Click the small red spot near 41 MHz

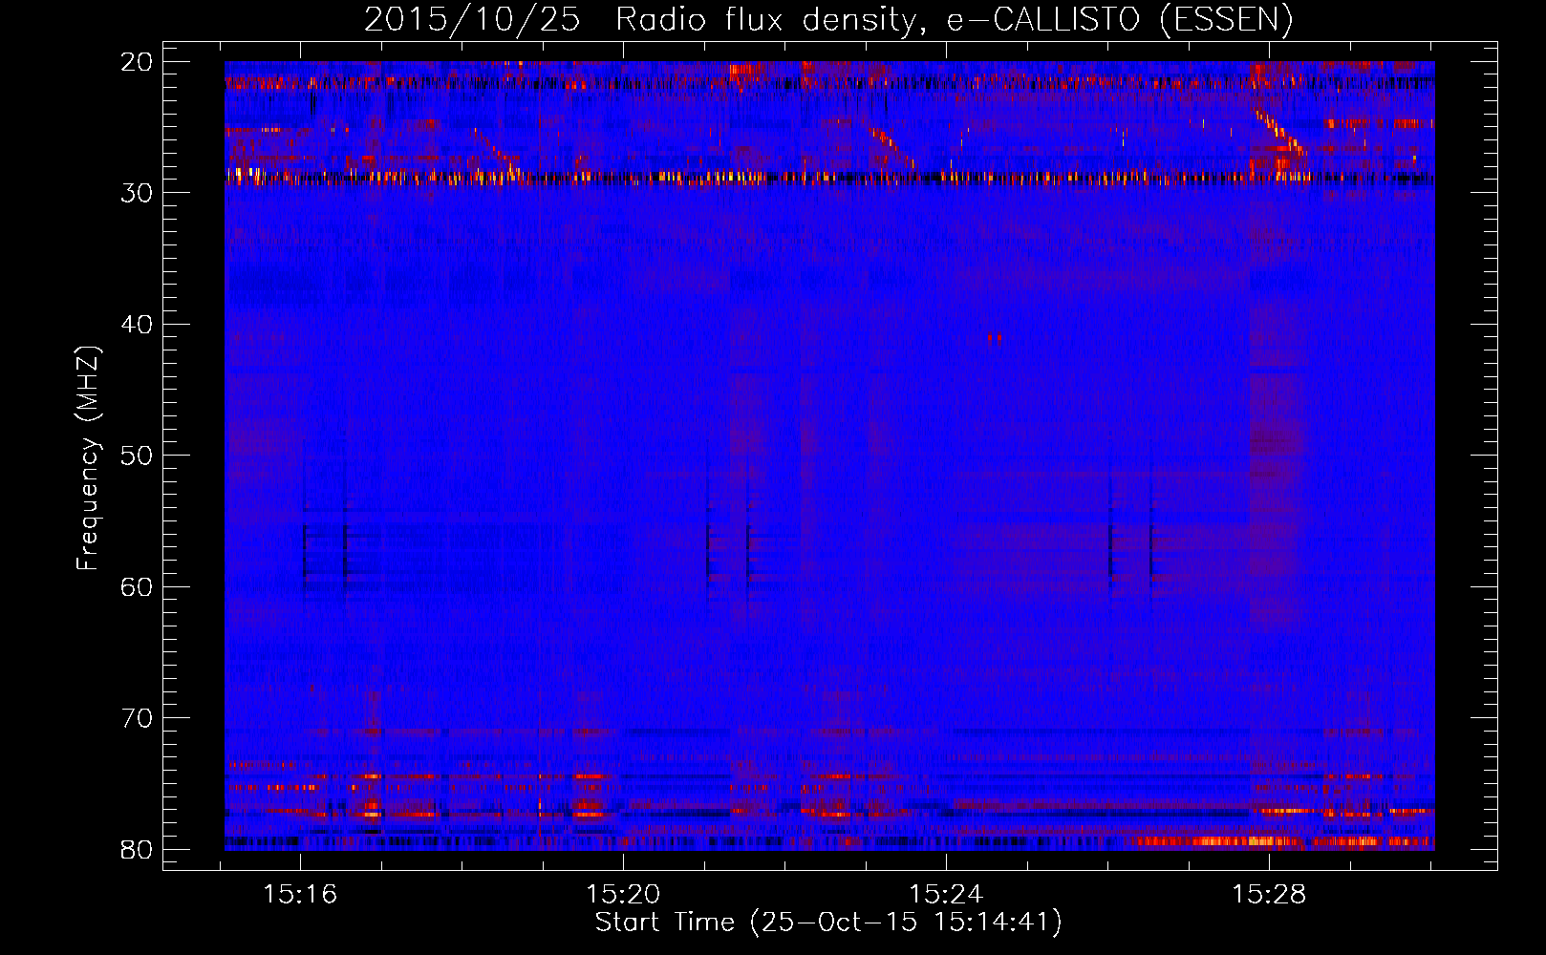coord(995,337)
